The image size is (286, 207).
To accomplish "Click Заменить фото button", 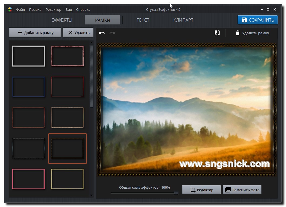I will 242,190.
